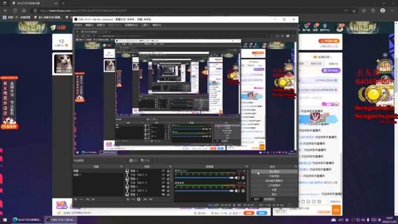Select the 场景 2 entry in Scenes list
Screen dimensions: 398x224
point(98,175)
